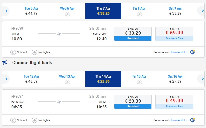Open Business Plus link in return section
This screenshot has width=206, height=128.
tap(179, 120)
